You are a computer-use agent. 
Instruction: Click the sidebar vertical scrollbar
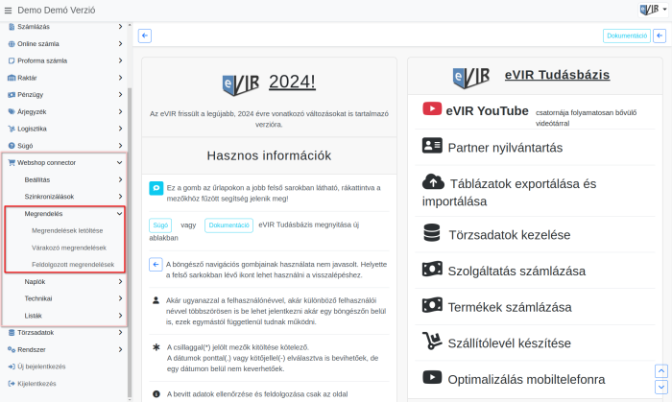point(130,243)
